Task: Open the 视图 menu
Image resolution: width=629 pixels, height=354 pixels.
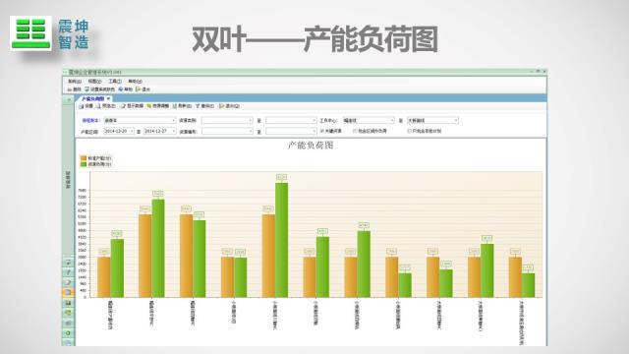Action: [94, 82]
